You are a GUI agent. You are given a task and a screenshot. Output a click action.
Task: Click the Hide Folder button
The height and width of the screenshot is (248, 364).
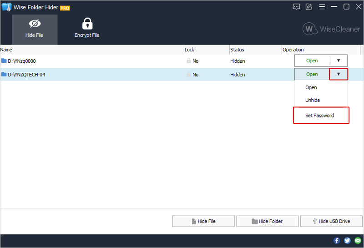click(x=268, y=221)
